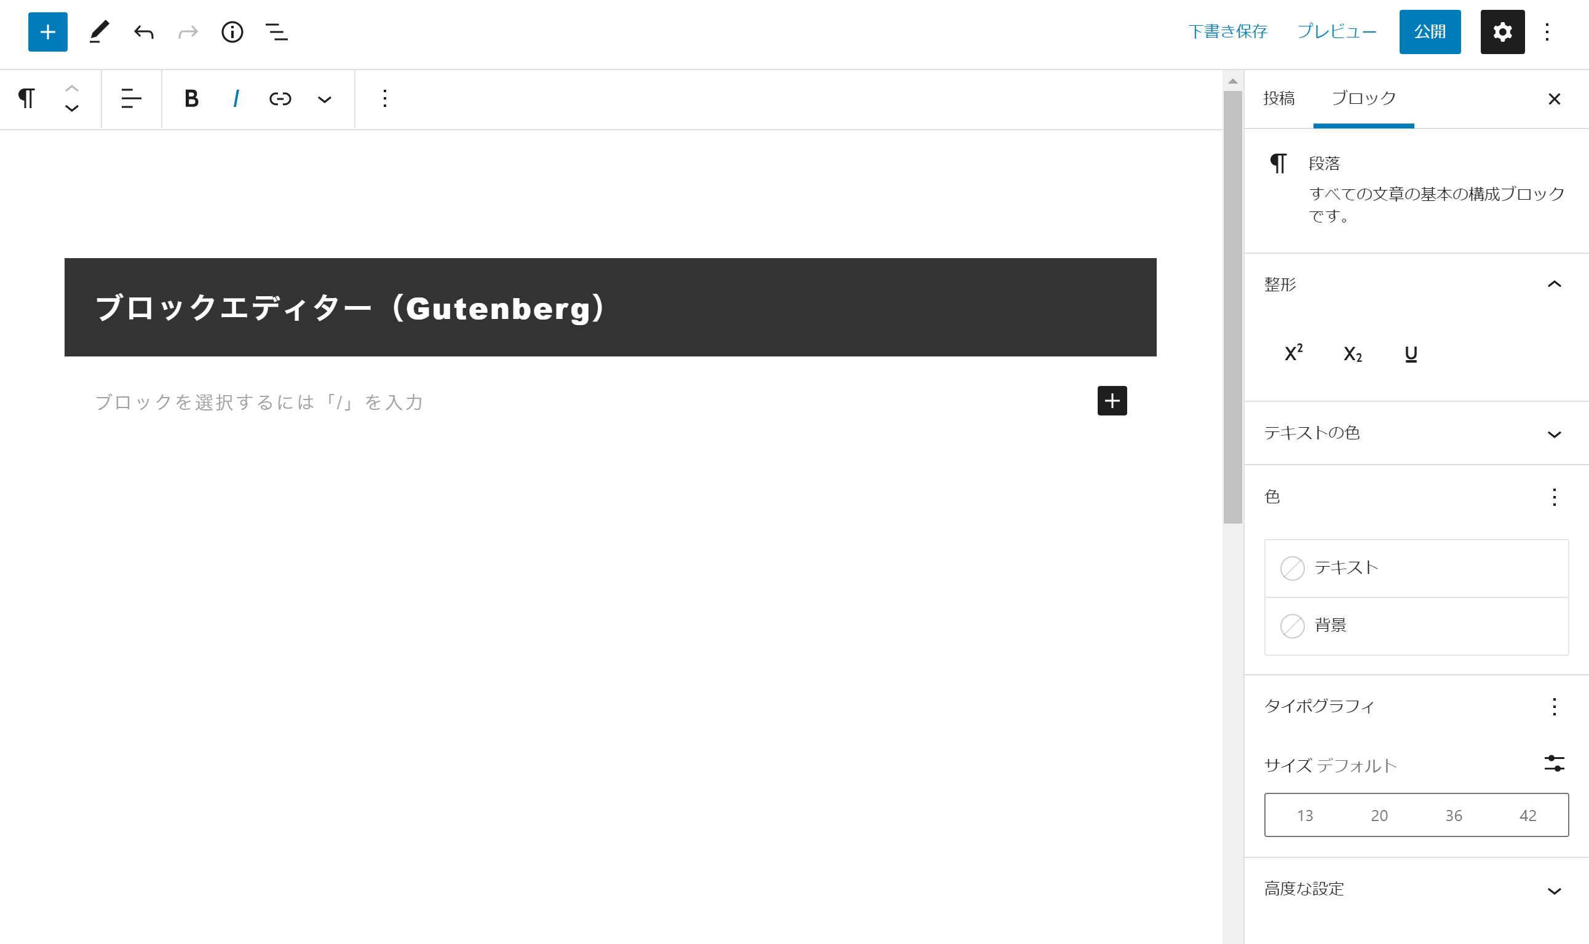The height and width of the screenshot is (944, 1589).
Task: Toggle italic formatting
Action: pyautogui.click(x=236, y=98)
